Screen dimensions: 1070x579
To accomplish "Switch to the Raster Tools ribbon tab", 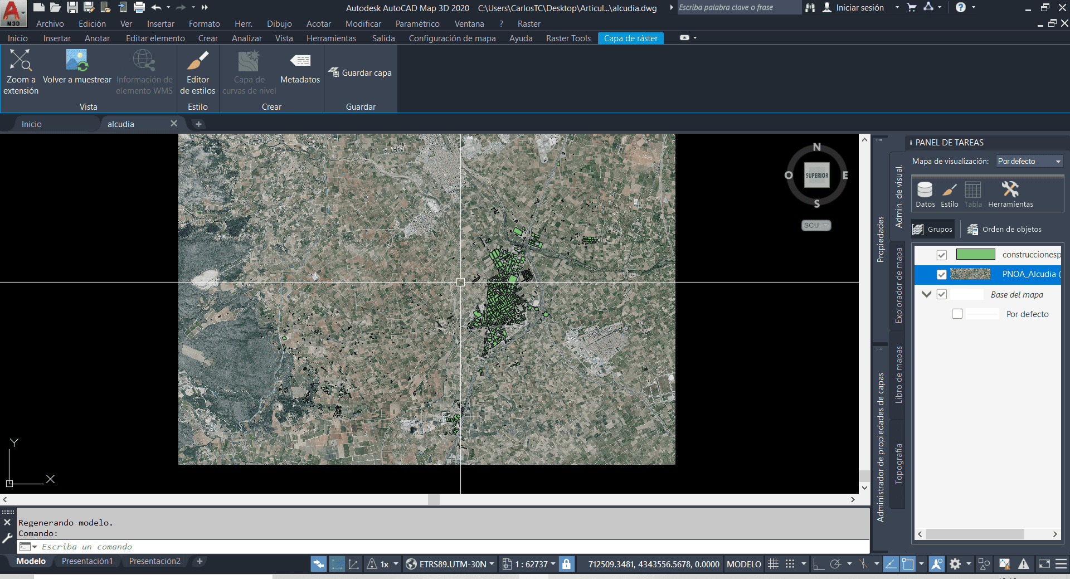I will click(568, 38).
